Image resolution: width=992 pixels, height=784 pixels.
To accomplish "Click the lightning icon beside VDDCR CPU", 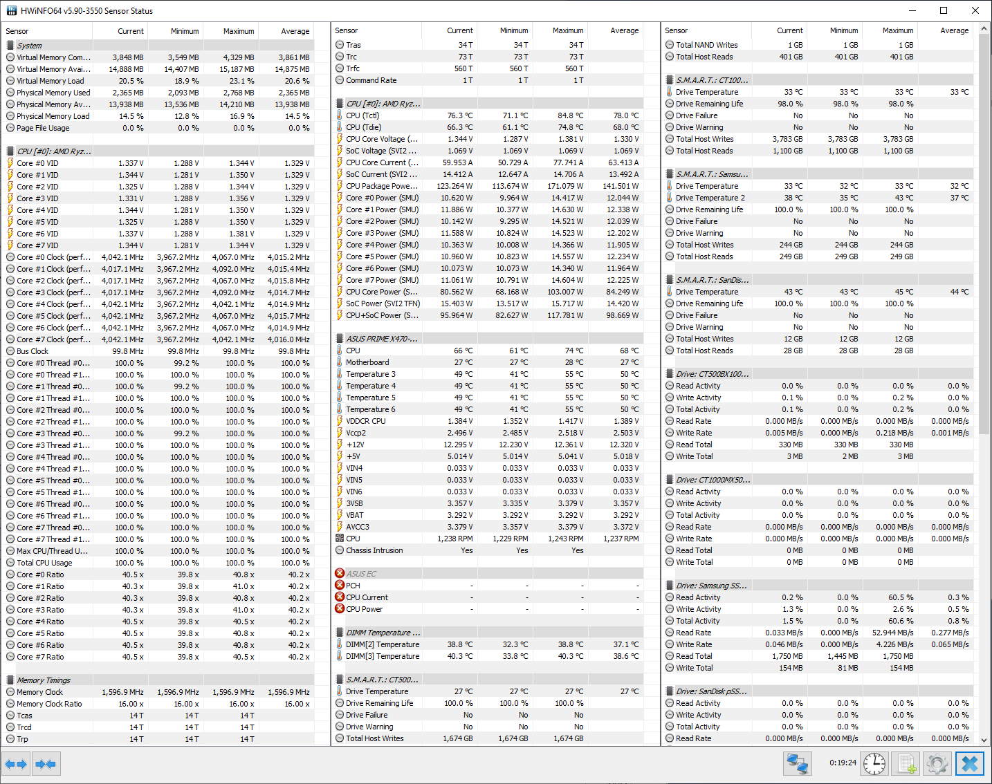I will tap(340, 421).
